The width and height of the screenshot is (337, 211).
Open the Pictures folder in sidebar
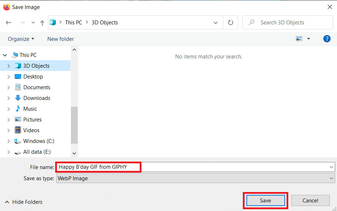pyautogui.click(x=32, y=120)
